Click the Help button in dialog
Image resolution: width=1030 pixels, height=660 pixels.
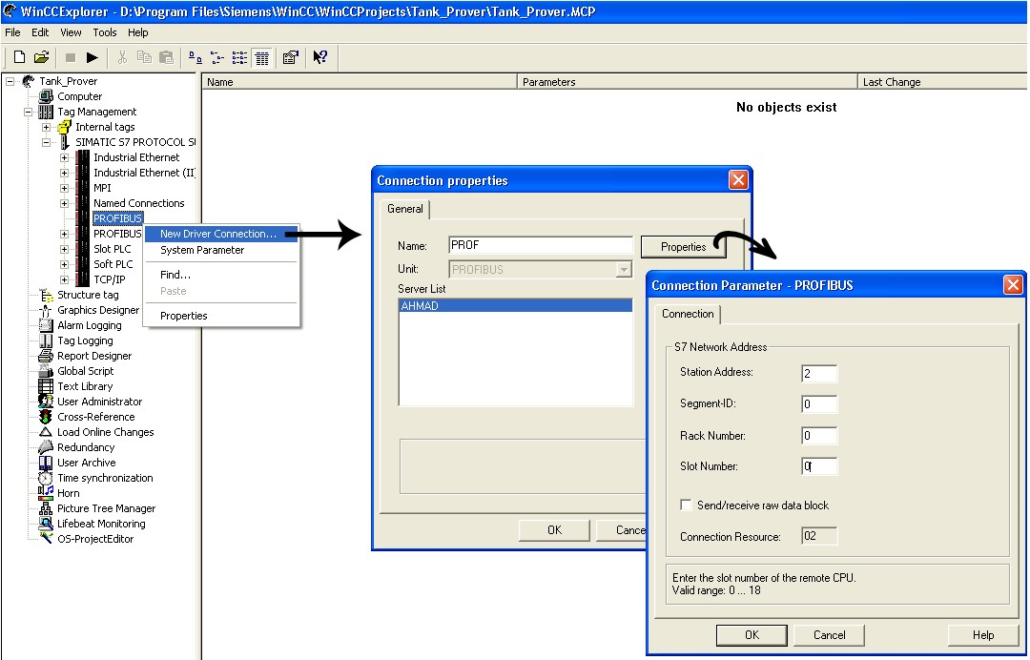tap(983, 635)
